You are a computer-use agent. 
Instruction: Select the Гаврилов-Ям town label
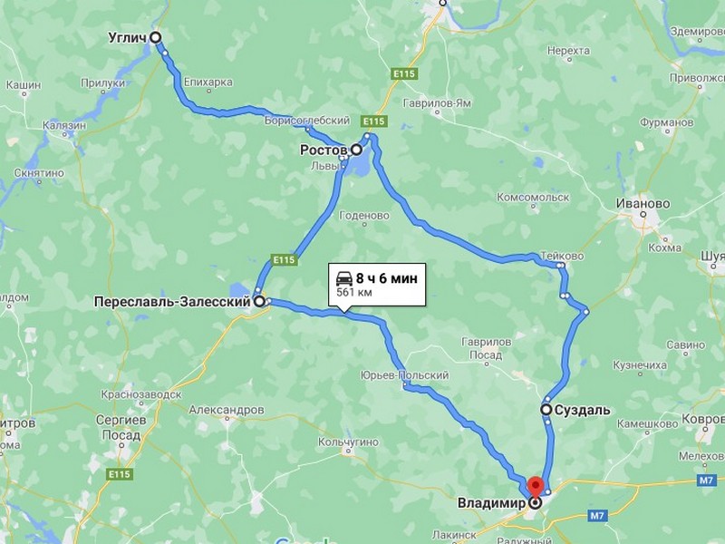437,103
